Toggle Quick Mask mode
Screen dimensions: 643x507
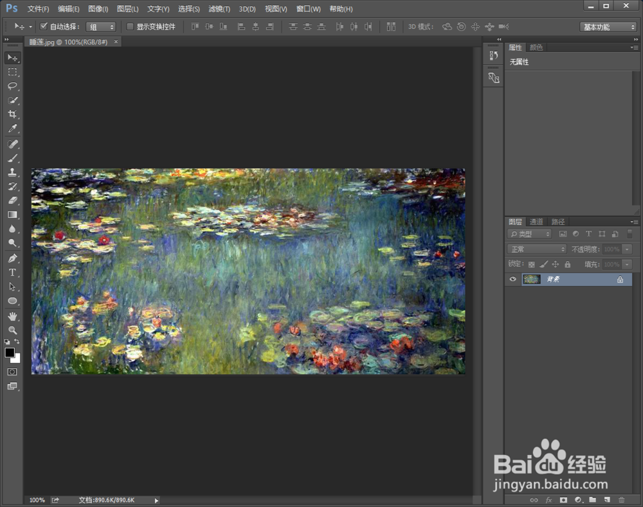[x=12, y=372]
